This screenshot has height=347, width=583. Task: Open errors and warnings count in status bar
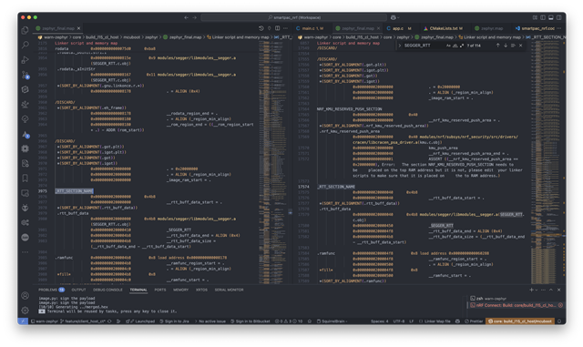pyautogui.click(x=289, y=321)
